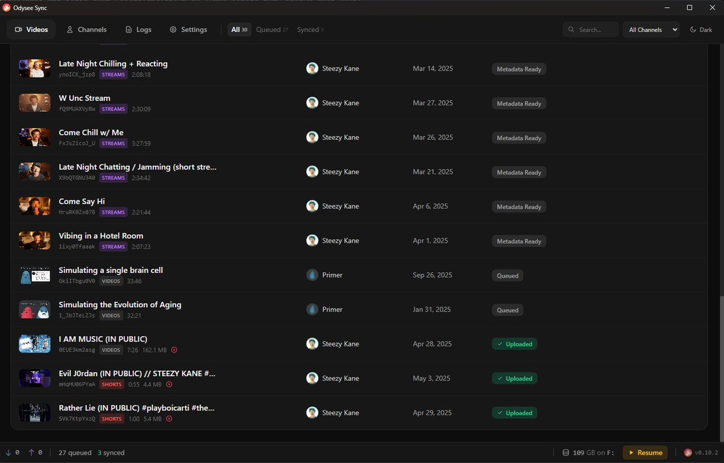Click the STREAMS tag under W Unc Stream
The height and width of the screenshot is (463, 724).
point(113,109)
